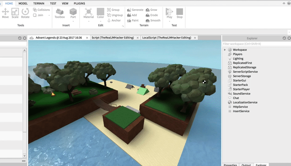Open the HOME ribbon tab
This screenshot has width=291, height=166.
tap(9, 3)
